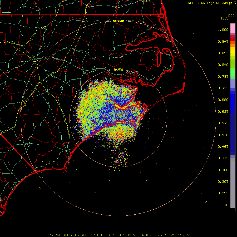Viewport: 237px width, 237px height.
Task: Click the DCC label above the color scale
Action: click(231, 16)
